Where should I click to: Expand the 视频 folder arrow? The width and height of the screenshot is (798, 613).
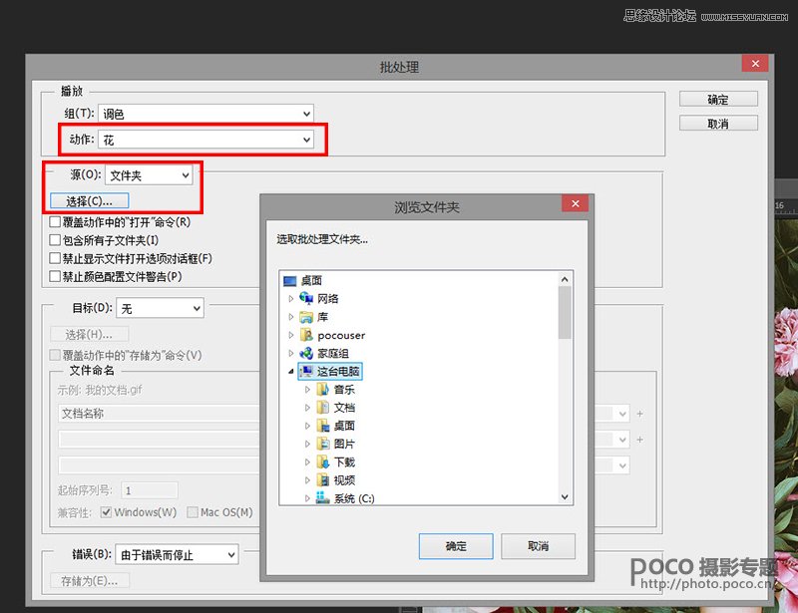[x=307, y=479]
